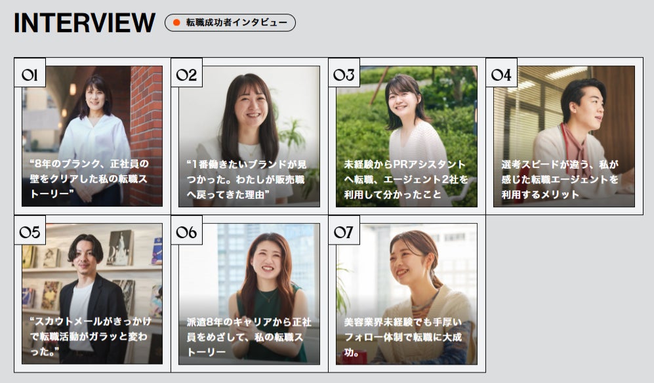Open the 未経験からPRアシスタントへ転職 article
654x383 pixels.
click(406, 180)
